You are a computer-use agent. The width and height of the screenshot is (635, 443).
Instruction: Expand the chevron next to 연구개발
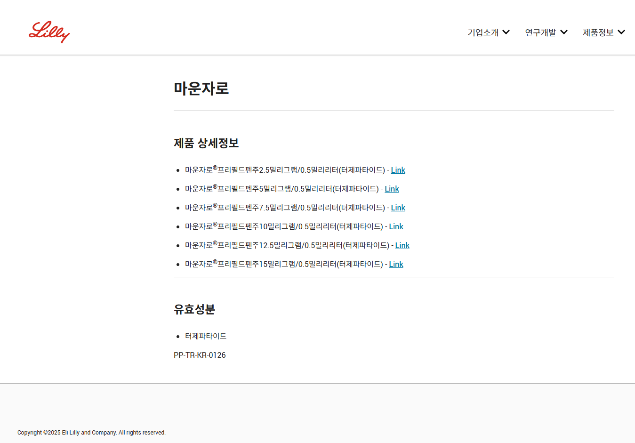pyautogui.click(x=564, y=32)
